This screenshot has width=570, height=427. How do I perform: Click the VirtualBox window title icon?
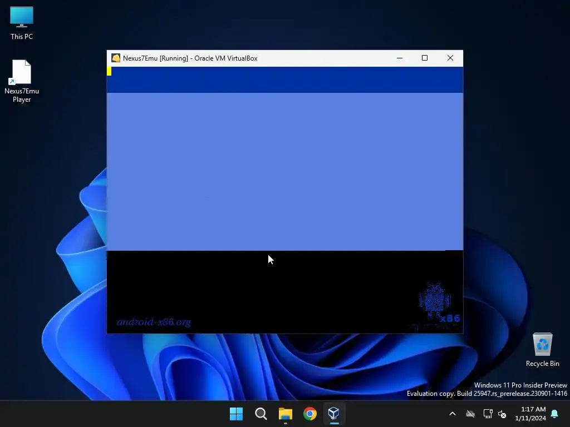tap(116, 58)
